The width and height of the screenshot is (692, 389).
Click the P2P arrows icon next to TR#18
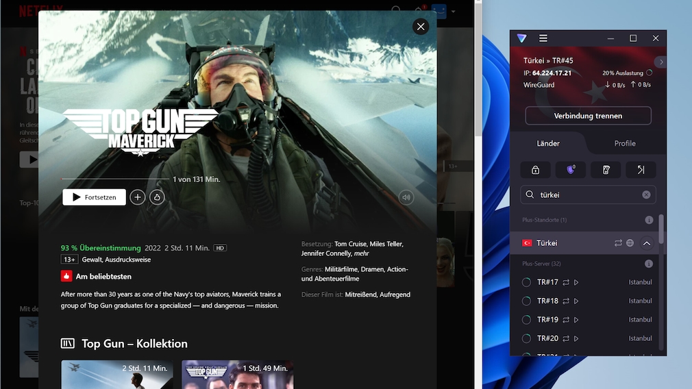click(566, 301)
